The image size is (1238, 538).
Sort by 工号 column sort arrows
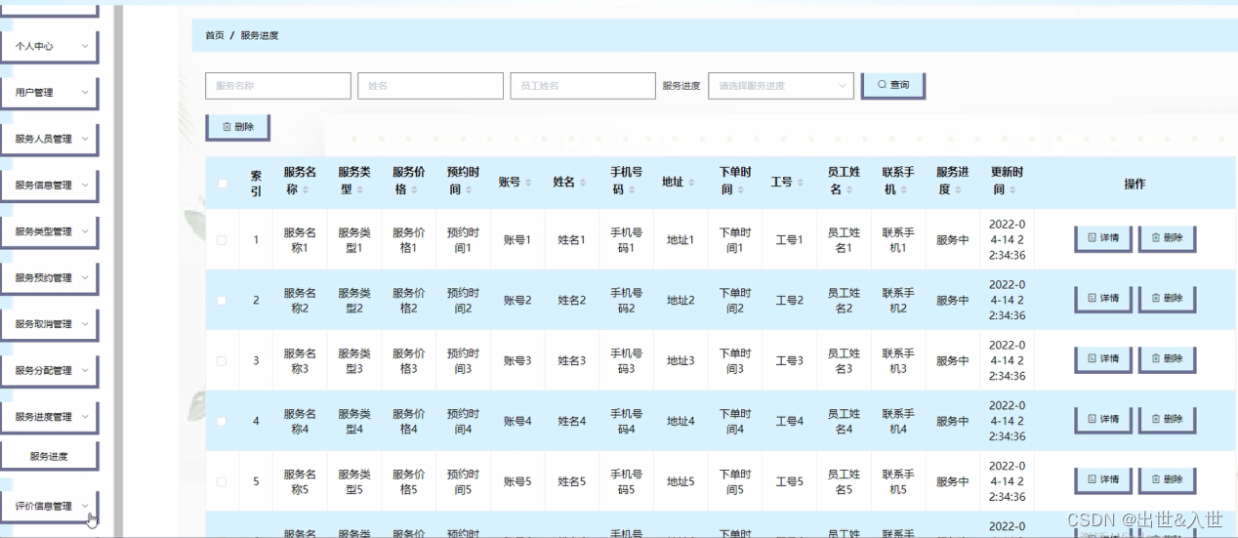[801, 183]
